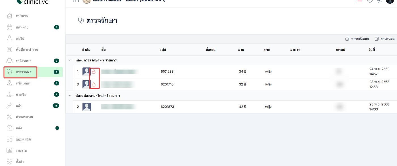Click the avatar of patient 6201873
The width and height of the screenshot is (397, 166).
tap(86, 107)
